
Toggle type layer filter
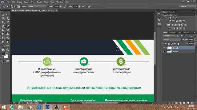[x=185, y=36]
